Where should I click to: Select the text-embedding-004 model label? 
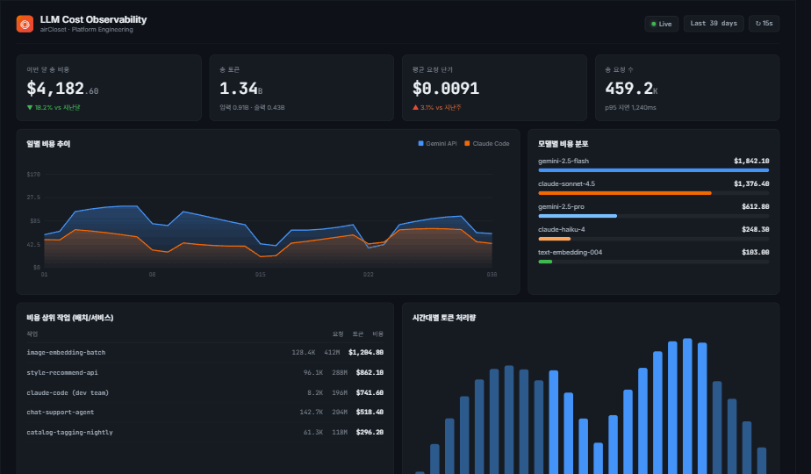[570, 252]
